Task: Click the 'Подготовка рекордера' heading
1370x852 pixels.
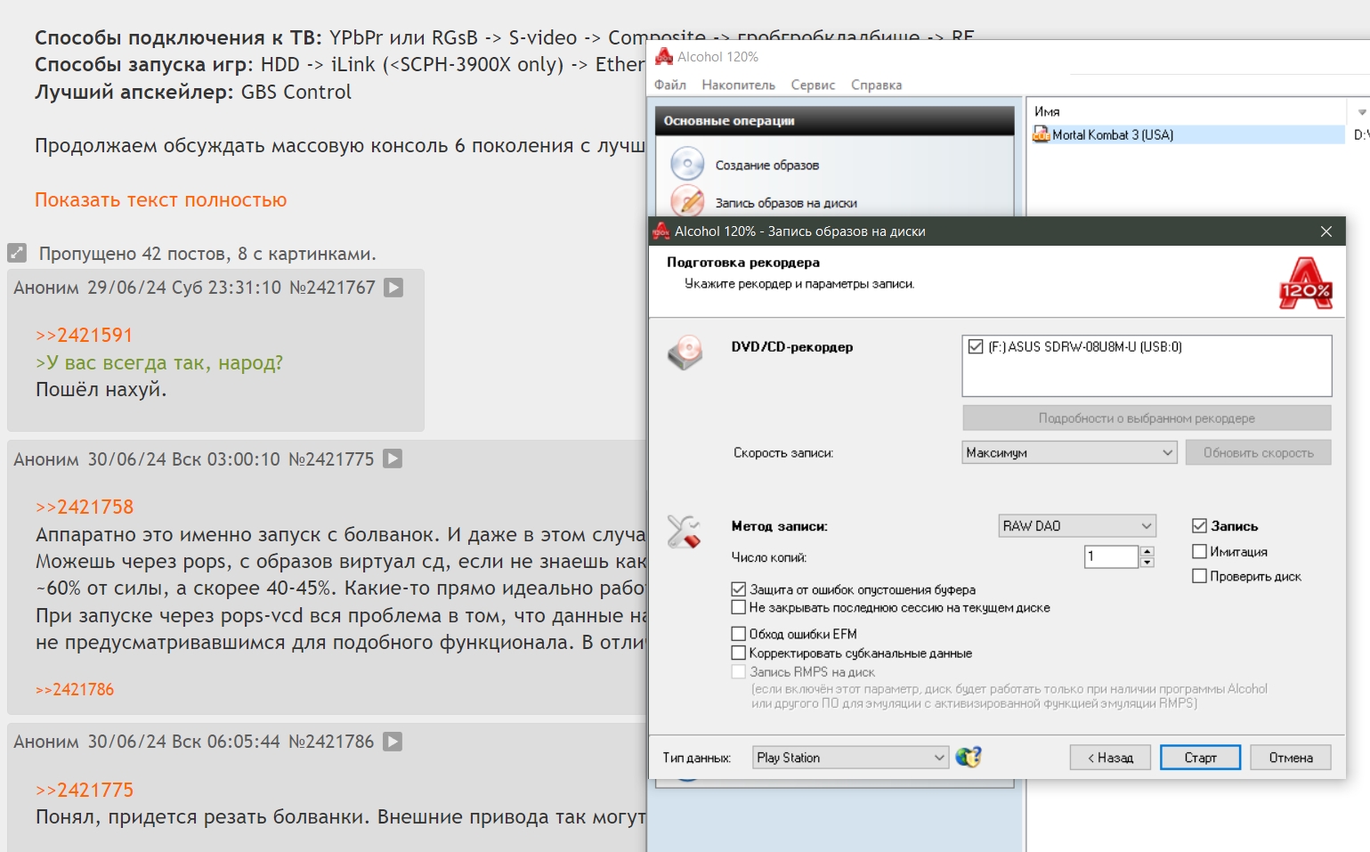Action: [743, 263]
